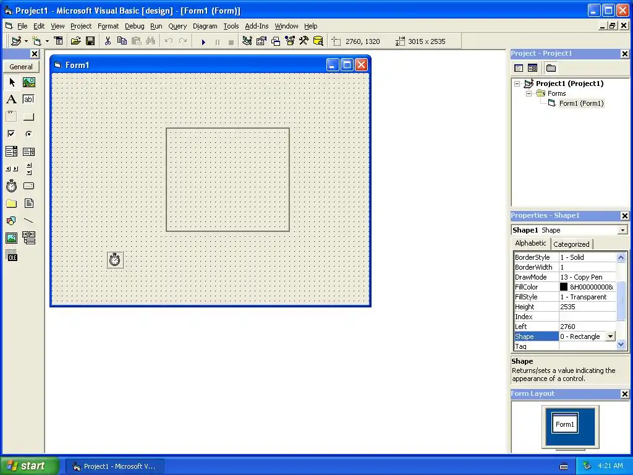The image size is (633, 475).
Task: Click the Open Project toolbar icon
Action: pyautogui.click(x=76, y=41)
